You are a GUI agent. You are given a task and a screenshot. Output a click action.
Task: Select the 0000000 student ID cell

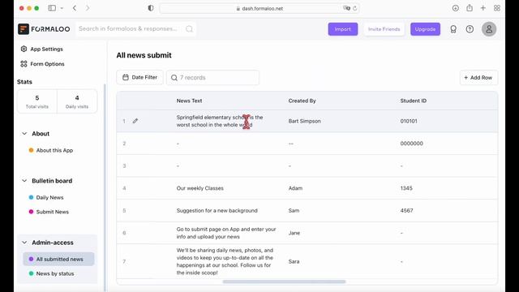click(x=411, y=144)
